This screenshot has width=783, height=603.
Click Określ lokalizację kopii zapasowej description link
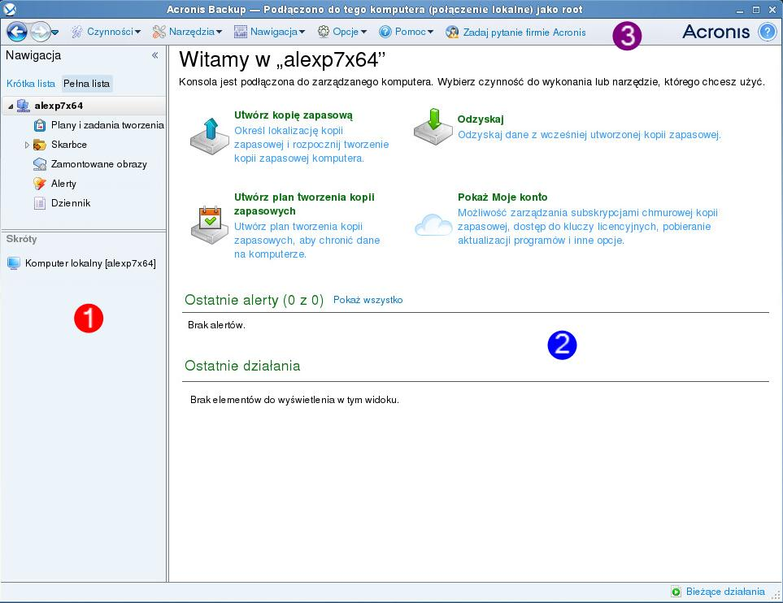click(311, 145)
